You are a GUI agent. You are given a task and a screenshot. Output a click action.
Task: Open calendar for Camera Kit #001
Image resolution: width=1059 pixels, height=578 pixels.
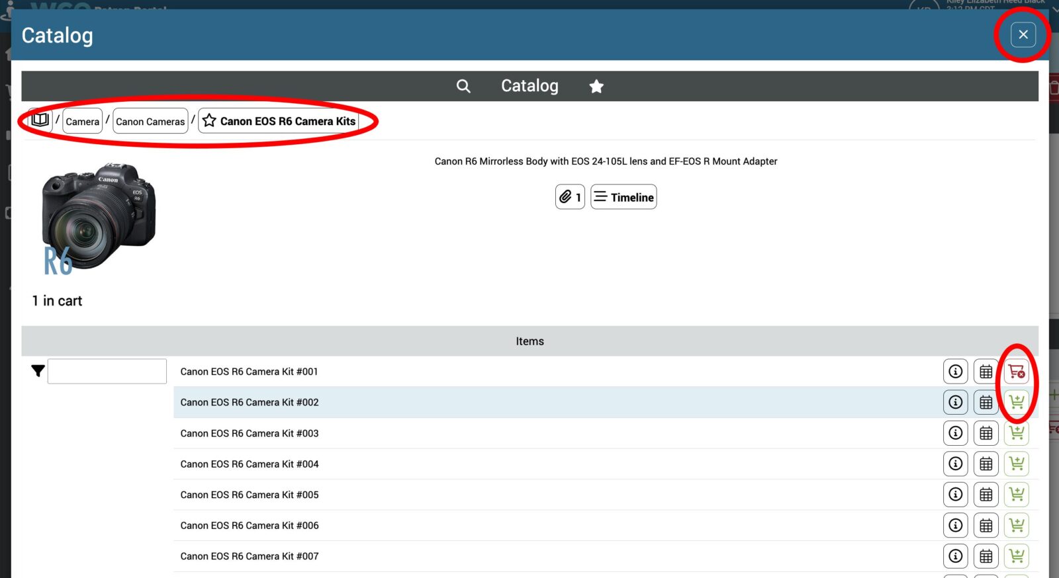coord(986,372)
